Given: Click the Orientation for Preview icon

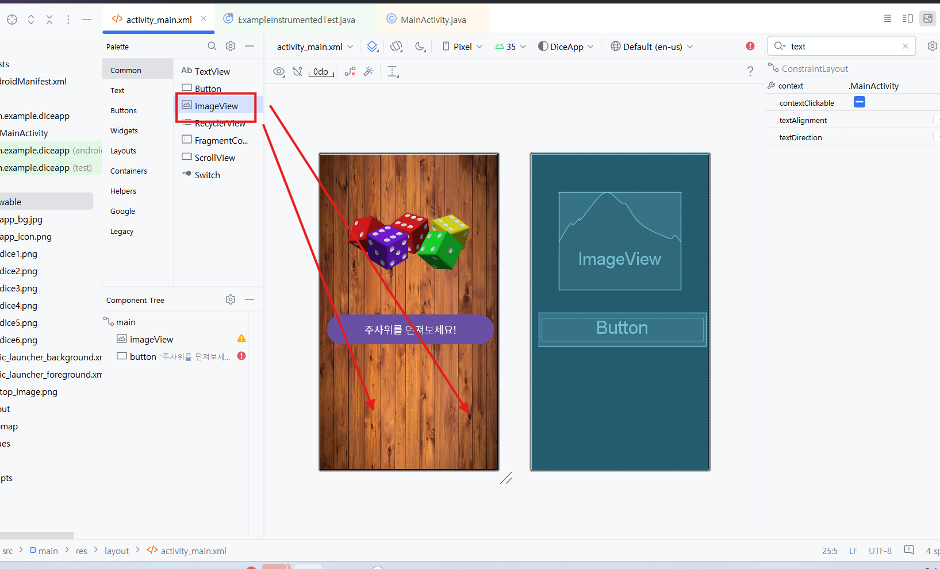Looking at the screenshot, I should click(396, 47).
